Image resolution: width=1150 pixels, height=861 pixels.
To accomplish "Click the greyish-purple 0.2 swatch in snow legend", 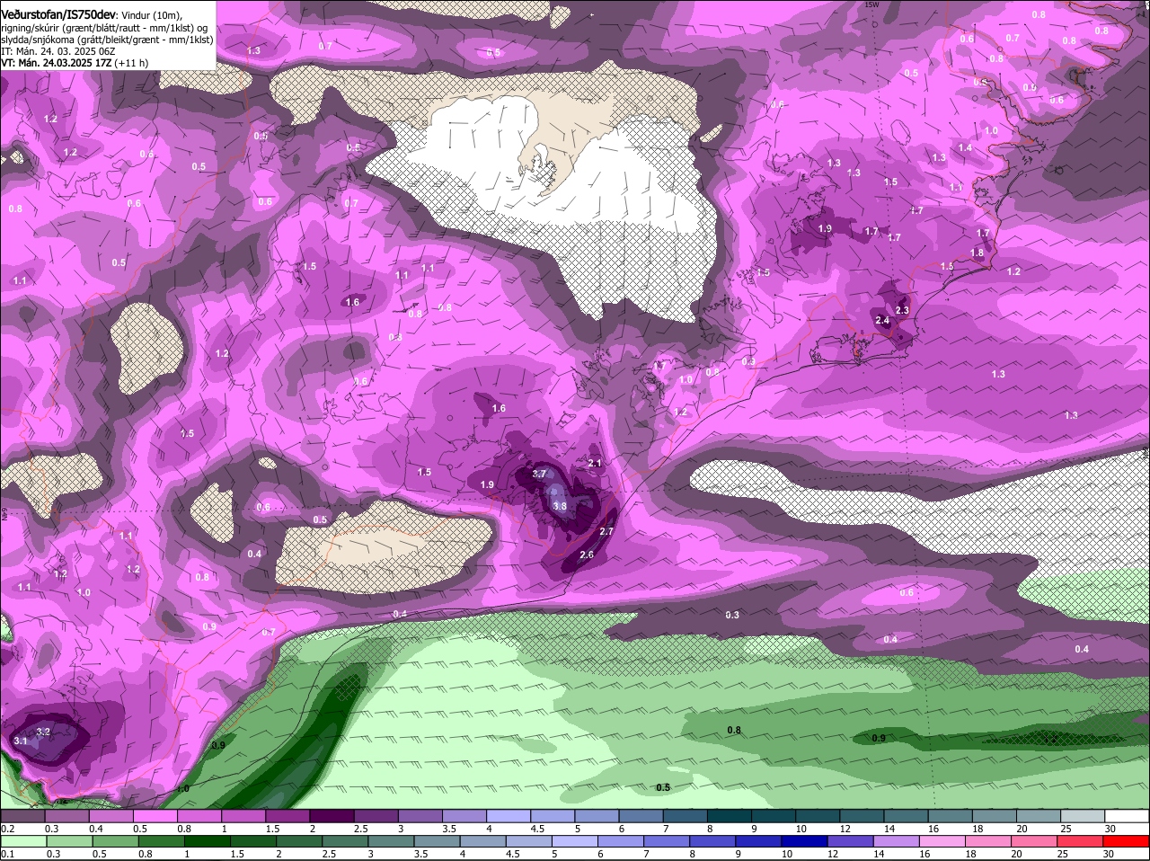I will pyautogui.click(x=23, y=816).
